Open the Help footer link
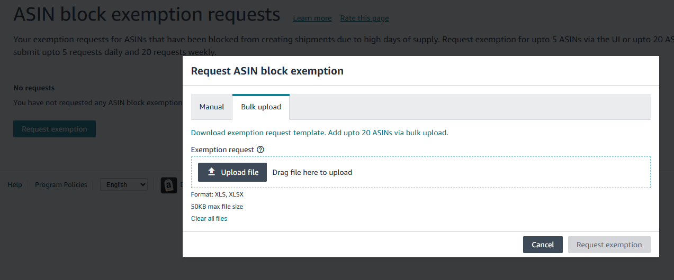Viewport: 674px width, 280px height. [x=15, y=184]
